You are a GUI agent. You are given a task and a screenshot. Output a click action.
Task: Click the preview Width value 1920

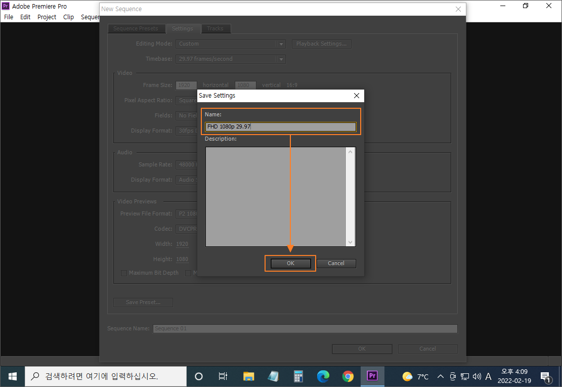182,244
